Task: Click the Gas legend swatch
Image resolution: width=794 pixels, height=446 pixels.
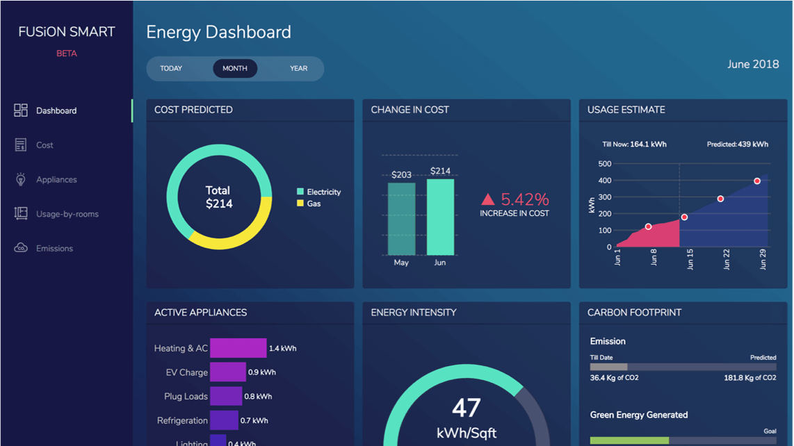Action: pos(300,203)
